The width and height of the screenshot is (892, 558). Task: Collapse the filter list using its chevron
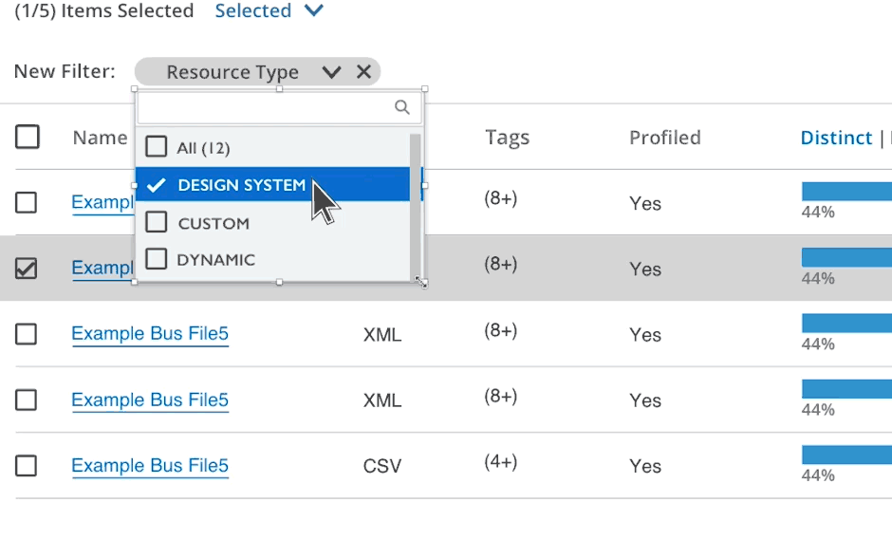(330, 71)
